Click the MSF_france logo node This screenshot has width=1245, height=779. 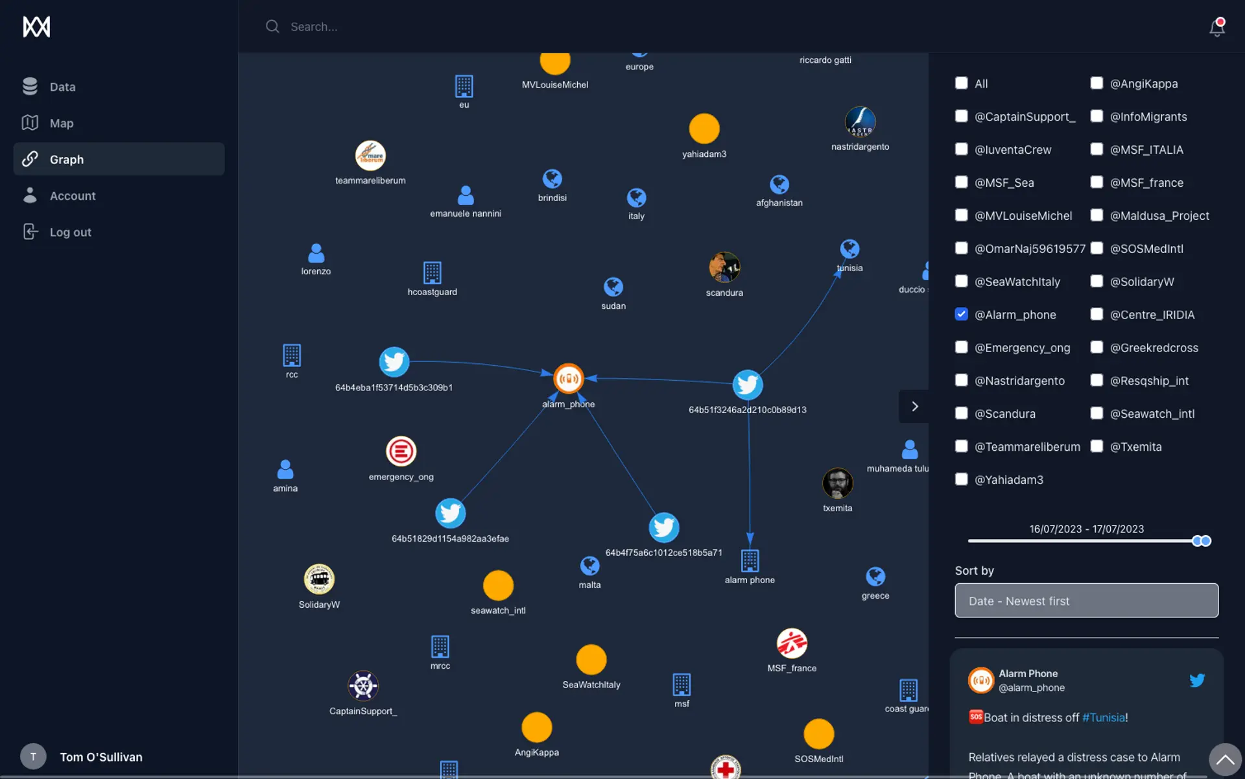point(792,643)
